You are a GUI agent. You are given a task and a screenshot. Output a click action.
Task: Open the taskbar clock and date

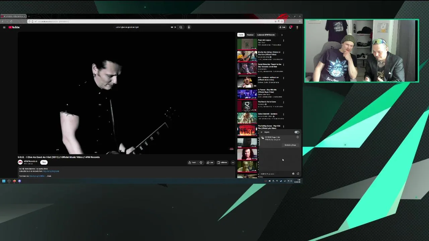pos(298,181)
